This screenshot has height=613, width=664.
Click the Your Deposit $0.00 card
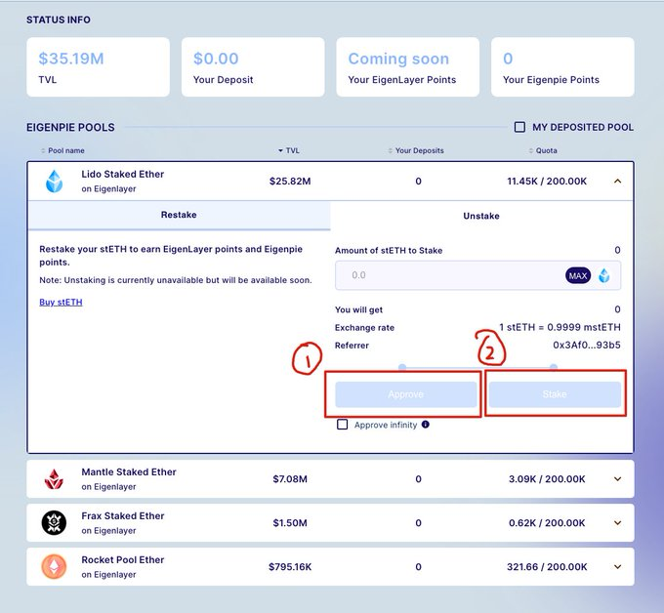pyautogui.click(x=253, y=67)
